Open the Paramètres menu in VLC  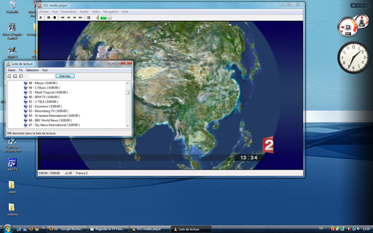[x=69, y=12]
